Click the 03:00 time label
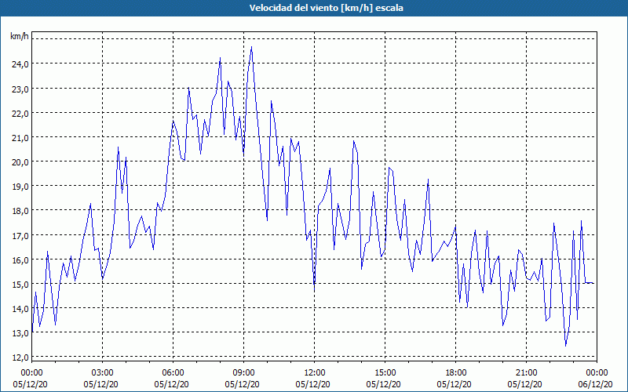628x392 pixels. [x=103, y=373]
